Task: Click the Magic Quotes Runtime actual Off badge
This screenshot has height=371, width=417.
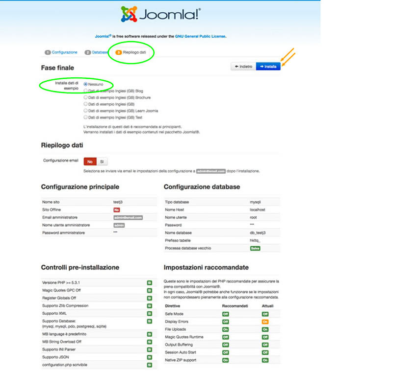Action: tap(265, 337)
